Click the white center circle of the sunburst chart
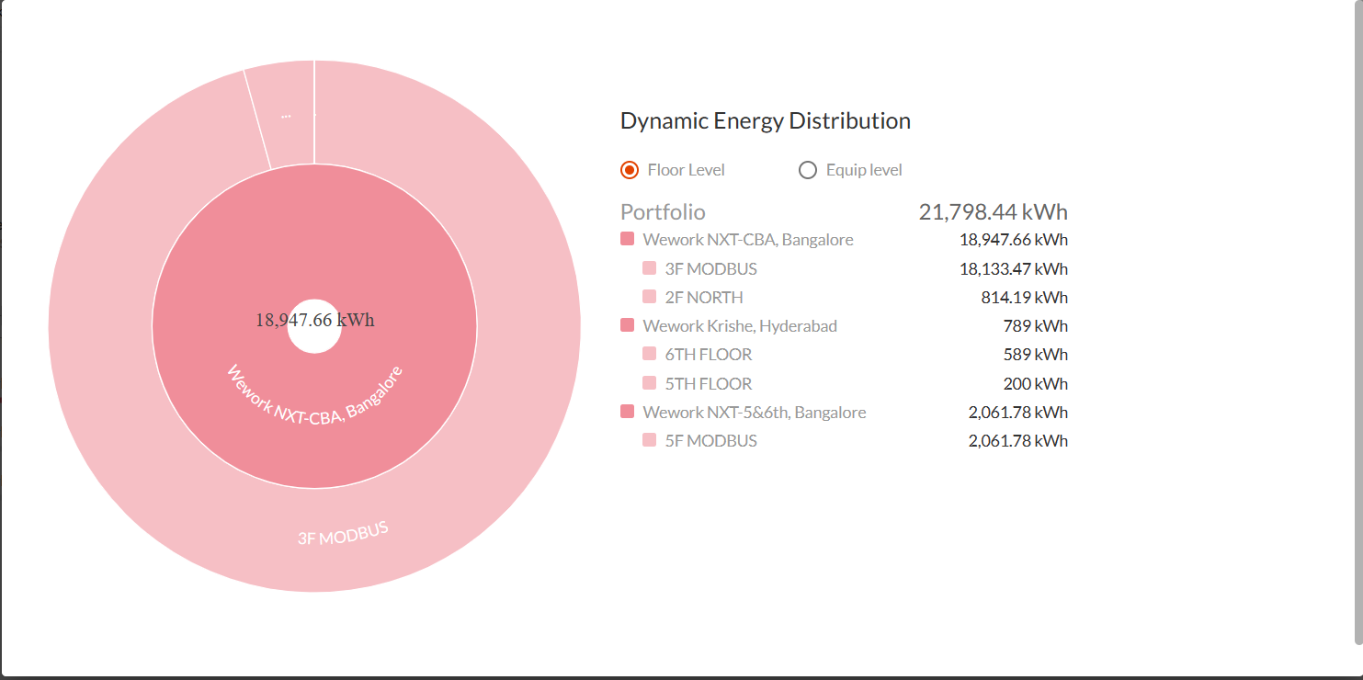The image size is (1363, 680). (314, 326)
